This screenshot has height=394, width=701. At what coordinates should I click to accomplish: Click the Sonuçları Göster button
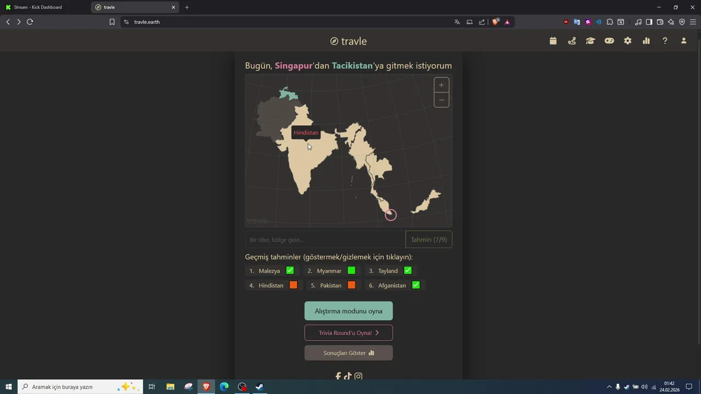348,353
